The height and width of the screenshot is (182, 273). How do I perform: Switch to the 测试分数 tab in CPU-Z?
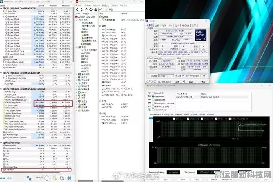pyautogui.click(x=186, y=25)
